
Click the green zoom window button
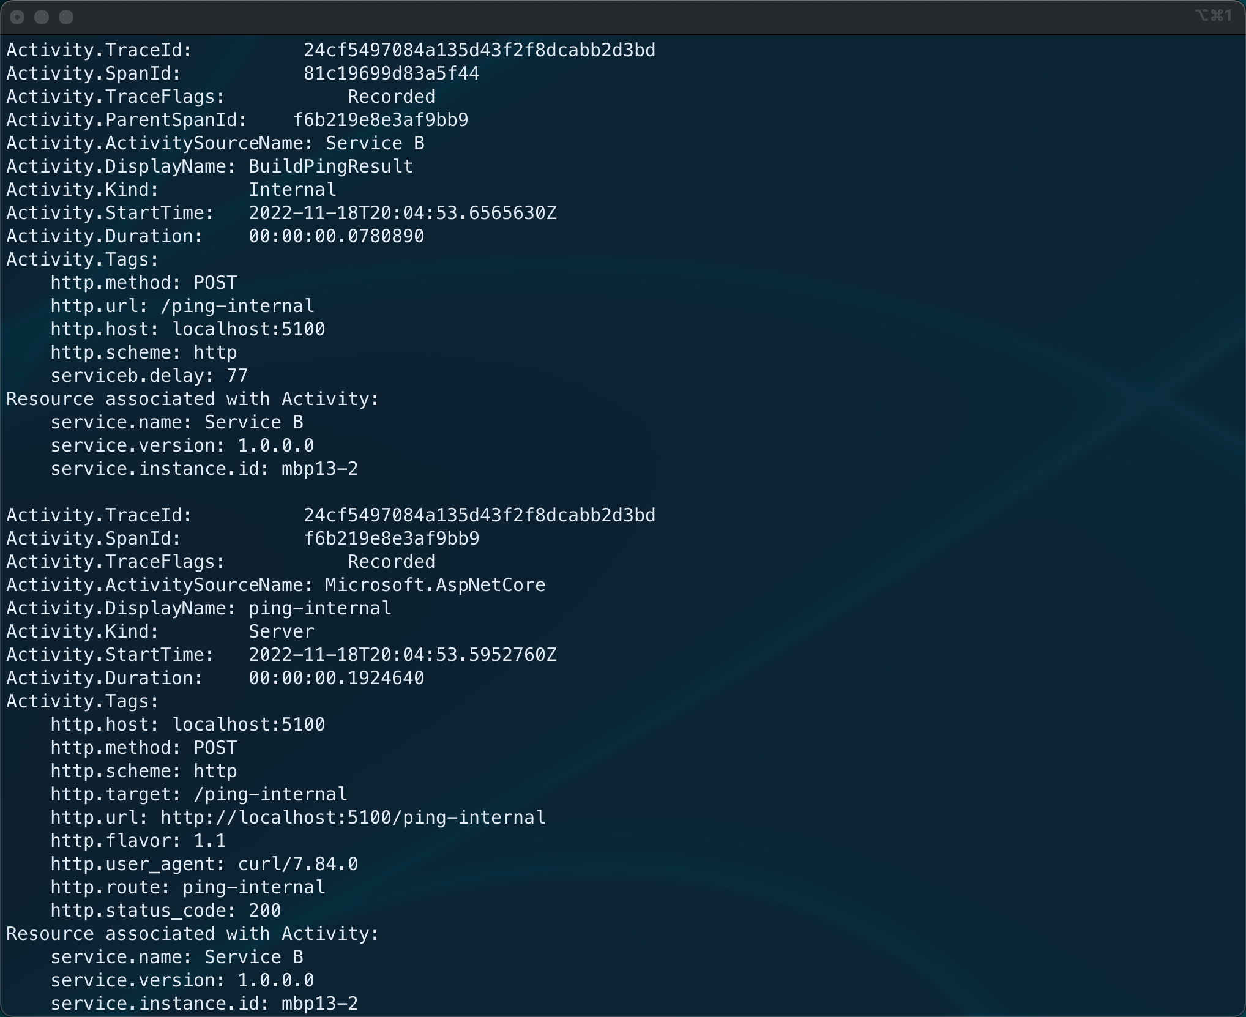(66, 17)
